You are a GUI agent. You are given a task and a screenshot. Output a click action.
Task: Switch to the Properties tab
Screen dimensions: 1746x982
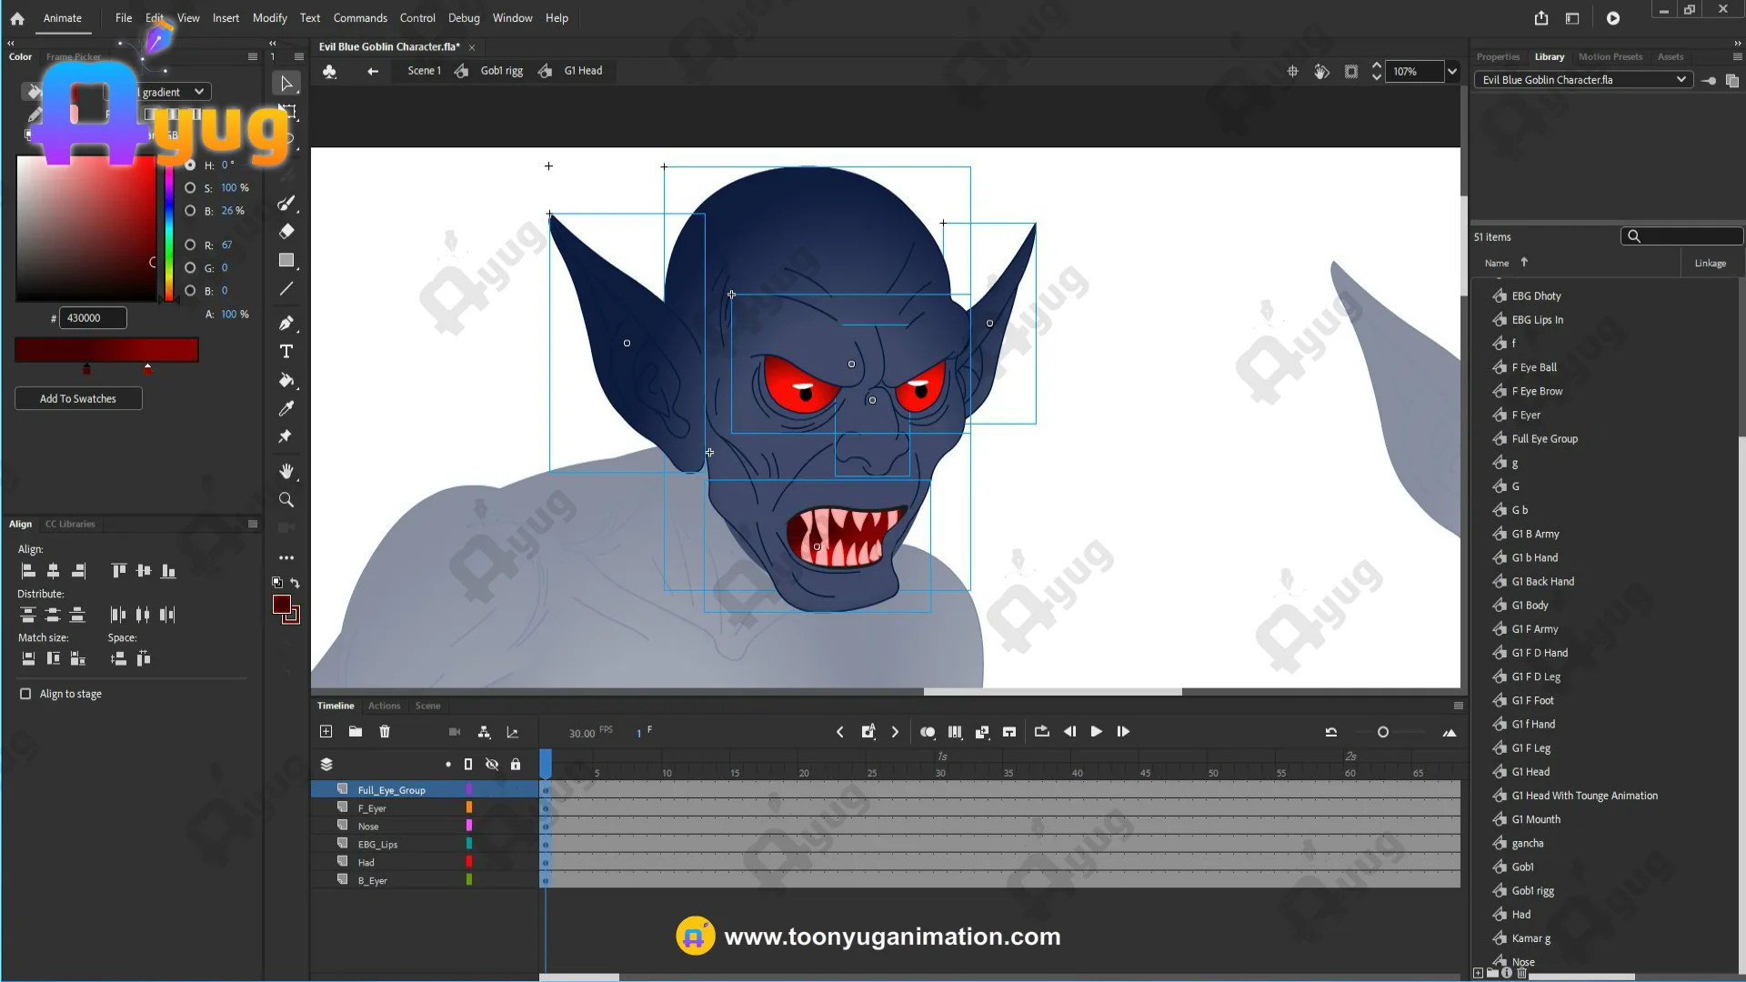pyautogui.click(x=1497, y=56)
